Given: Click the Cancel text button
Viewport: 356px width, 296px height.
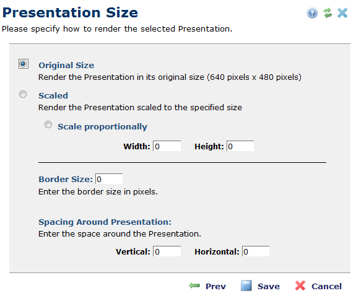Looking at the screenshot, I should pos(326,286).
